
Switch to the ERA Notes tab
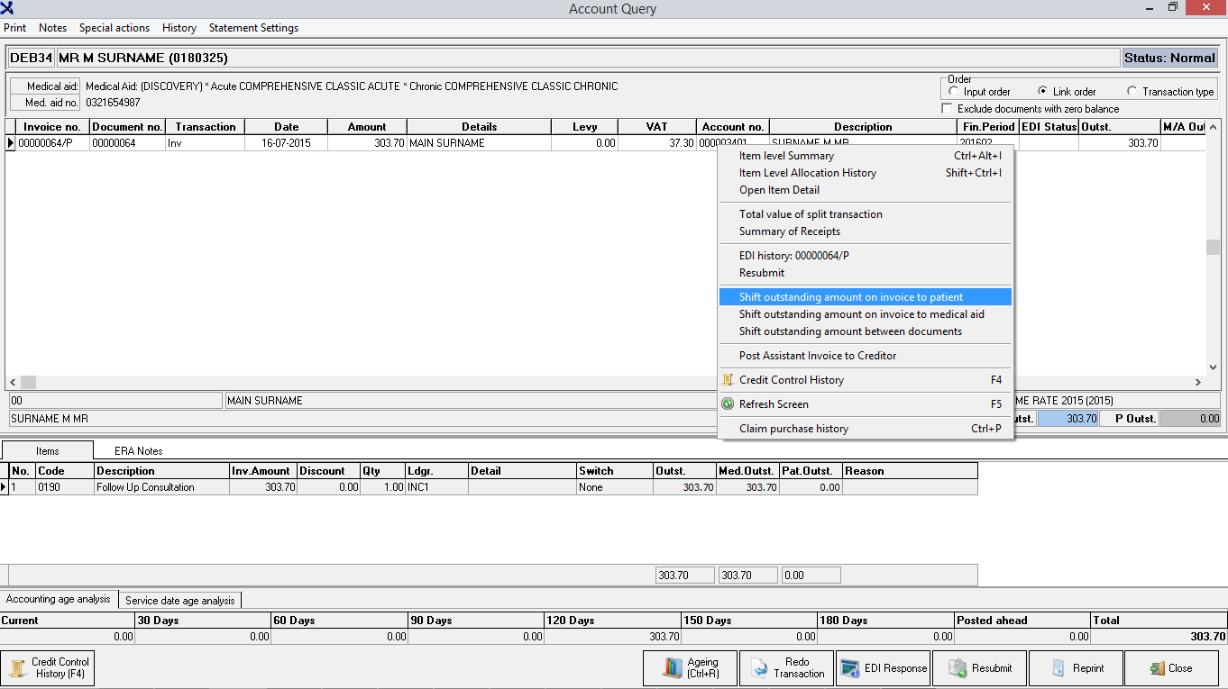pos(138,450)
